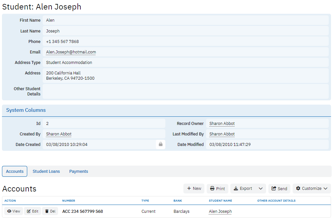
Task: Open the Payments tab
Action: click(78, 171)
